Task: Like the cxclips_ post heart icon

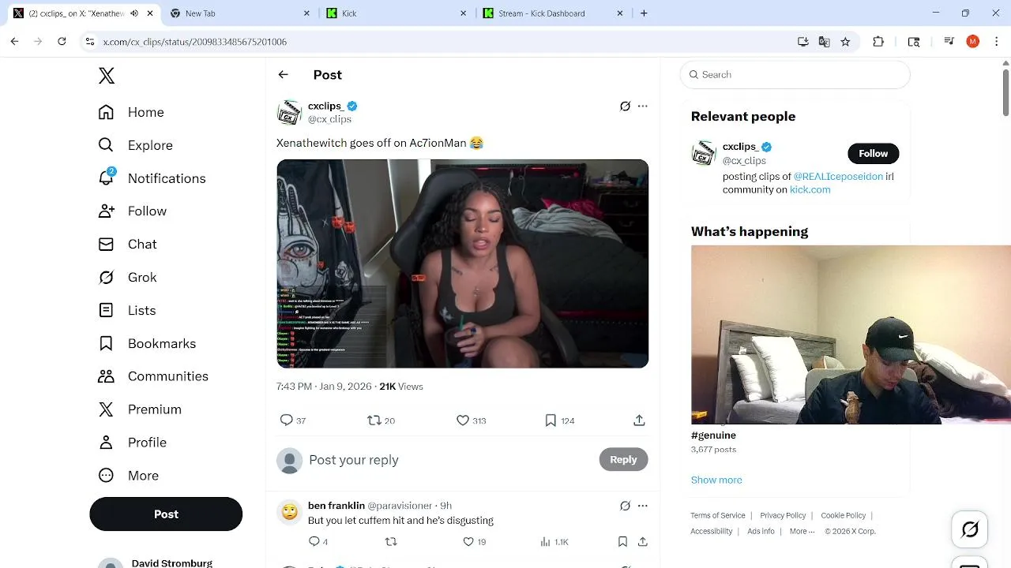Action: click(463, 420)
